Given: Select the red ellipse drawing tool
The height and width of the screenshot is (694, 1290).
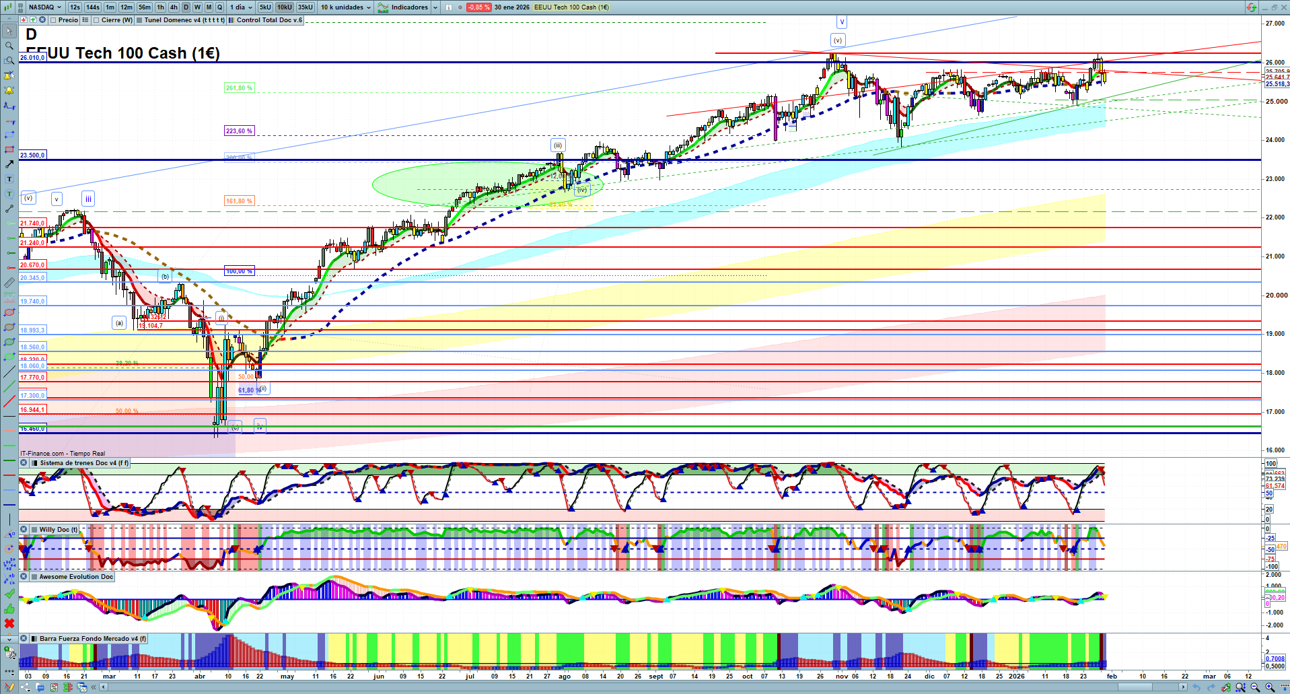Looking at the screenshot, I should [x=9, y=312].
